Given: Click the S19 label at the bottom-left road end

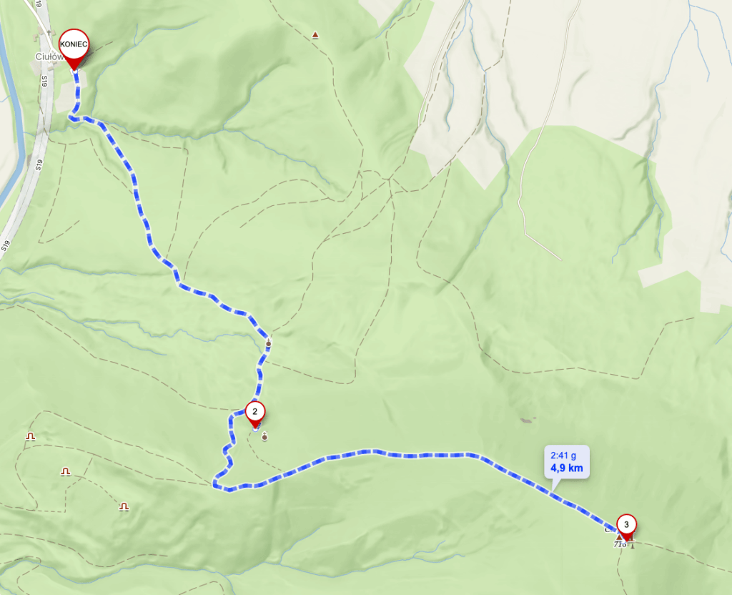Looking at the screenshot, I should (6, 246).
